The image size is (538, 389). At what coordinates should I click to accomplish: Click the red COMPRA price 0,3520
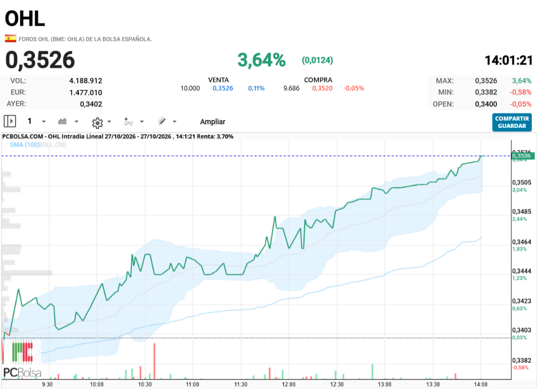pos(323,88)
